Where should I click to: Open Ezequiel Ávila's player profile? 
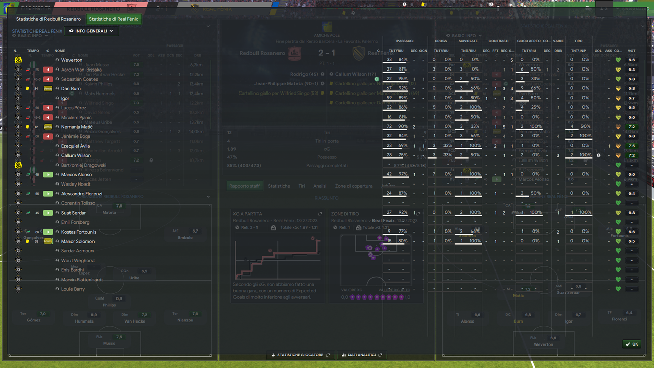pyautogui.click(x=76, y=146)
